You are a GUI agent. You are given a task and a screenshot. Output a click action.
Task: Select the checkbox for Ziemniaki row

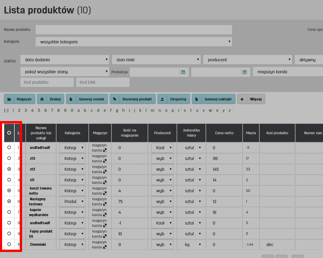(9, 245)
